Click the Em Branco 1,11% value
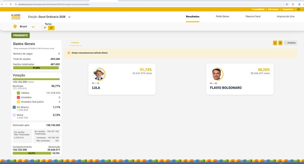The image size is (304, 164). tap(56, 107)
